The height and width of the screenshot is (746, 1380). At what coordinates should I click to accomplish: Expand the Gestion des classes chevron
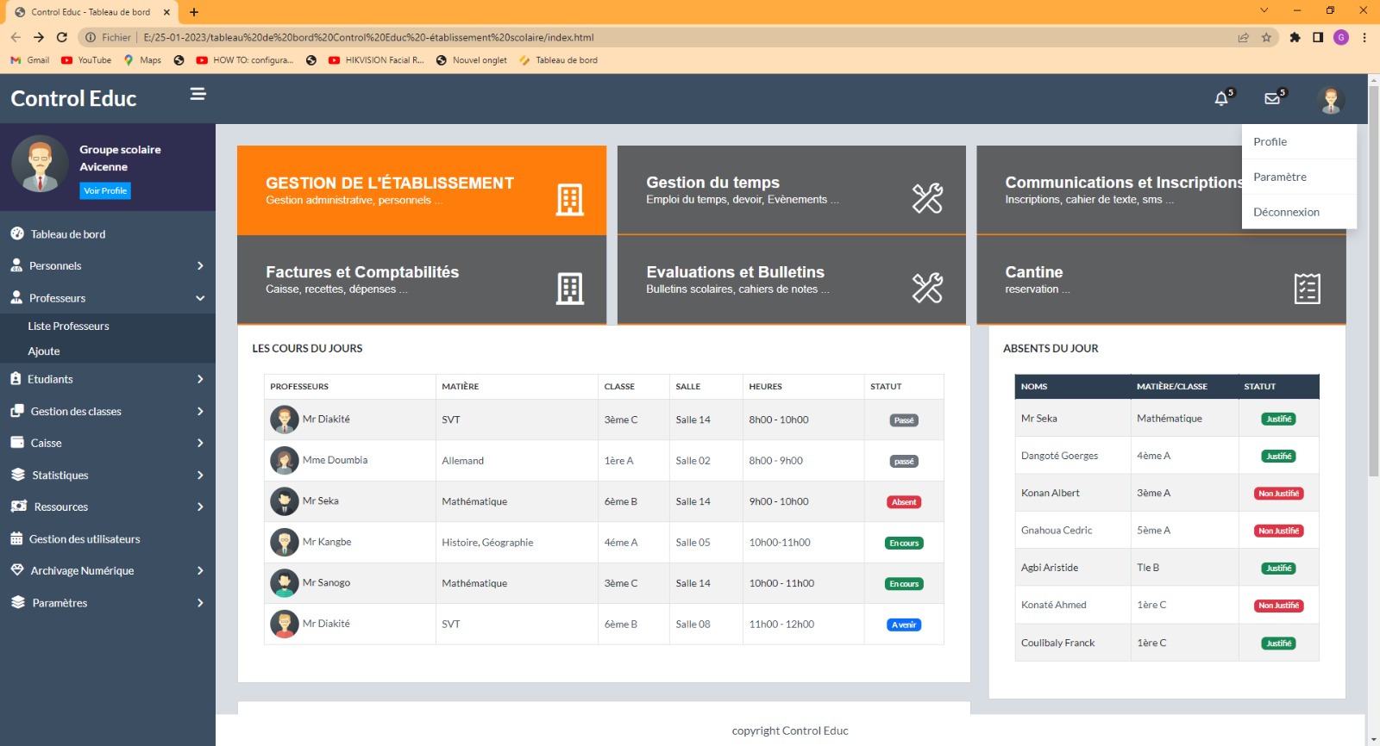point(200,411)
